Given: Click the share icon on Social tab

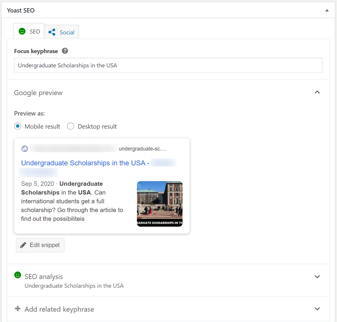Looking at the screenshot, I should pyautogui.click(x=52, y=32).
